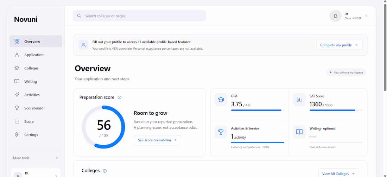The height and width of the screenshot is (177, 387).
Task: Click See score breakdown button
Action: 157,140
